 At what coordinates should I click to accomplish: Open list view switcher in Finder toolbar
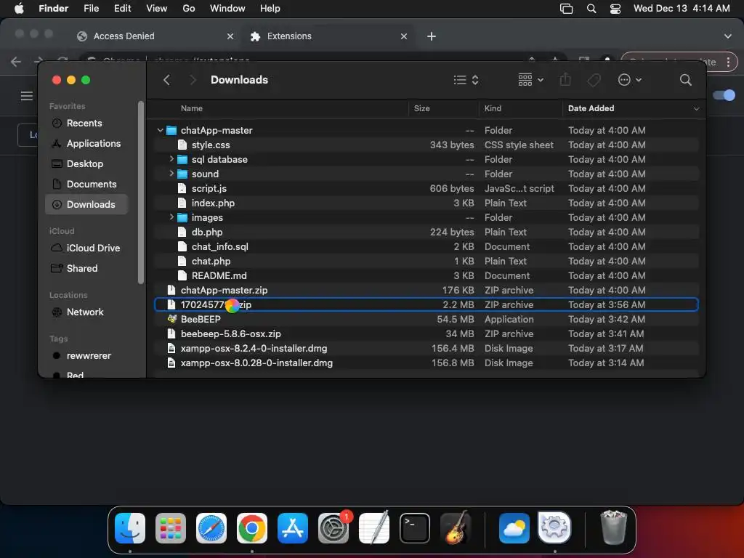pyautogui.click(x=466, y=80)
